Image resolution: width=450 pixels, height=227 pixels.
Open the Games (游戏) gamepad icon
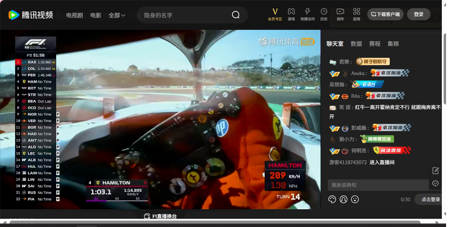coord(291,14)
